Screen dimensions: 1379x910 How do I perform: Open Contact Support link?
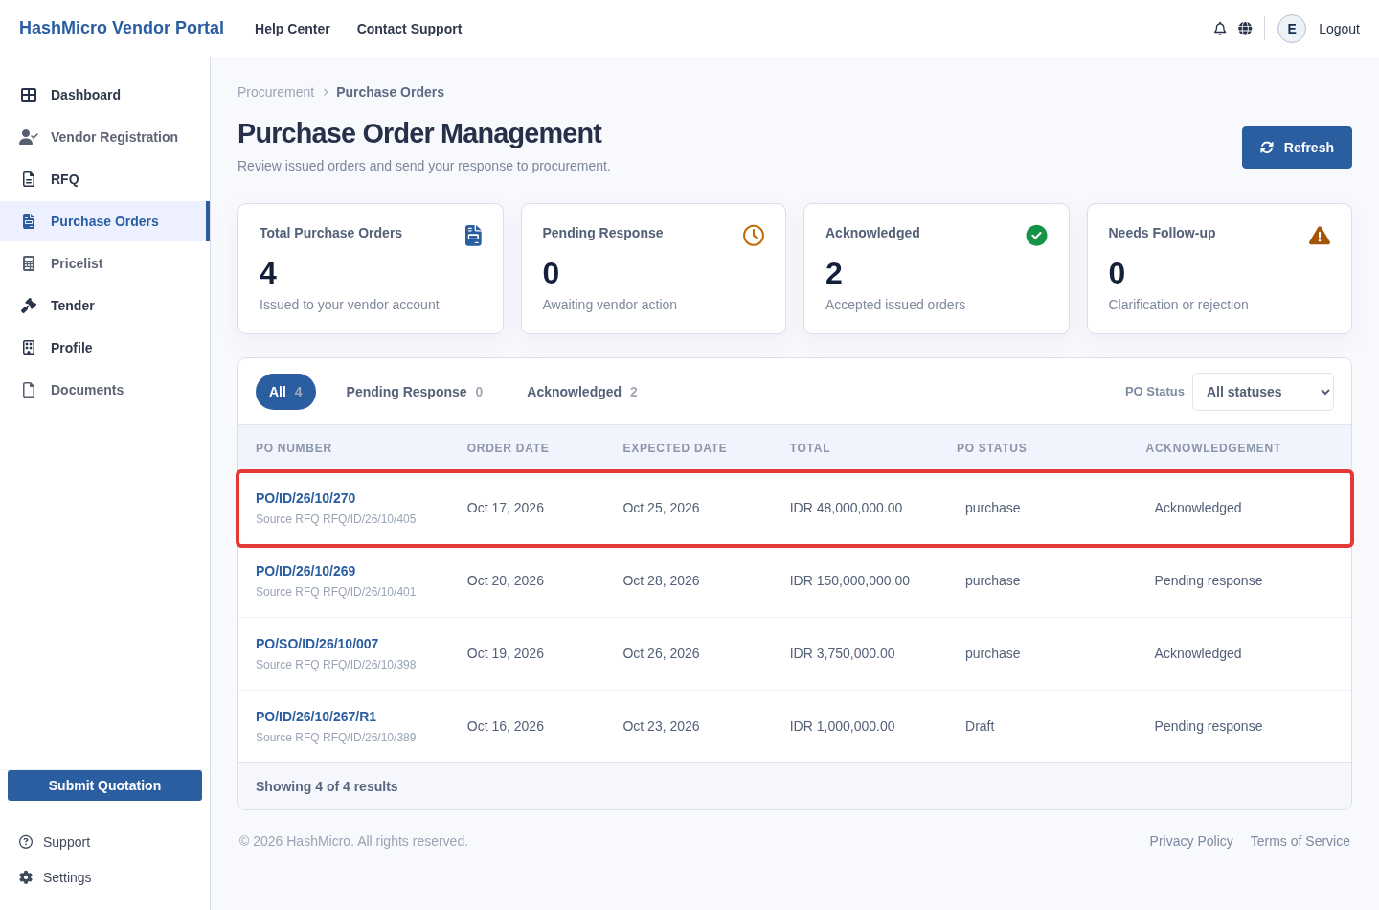tap(409, 29)
